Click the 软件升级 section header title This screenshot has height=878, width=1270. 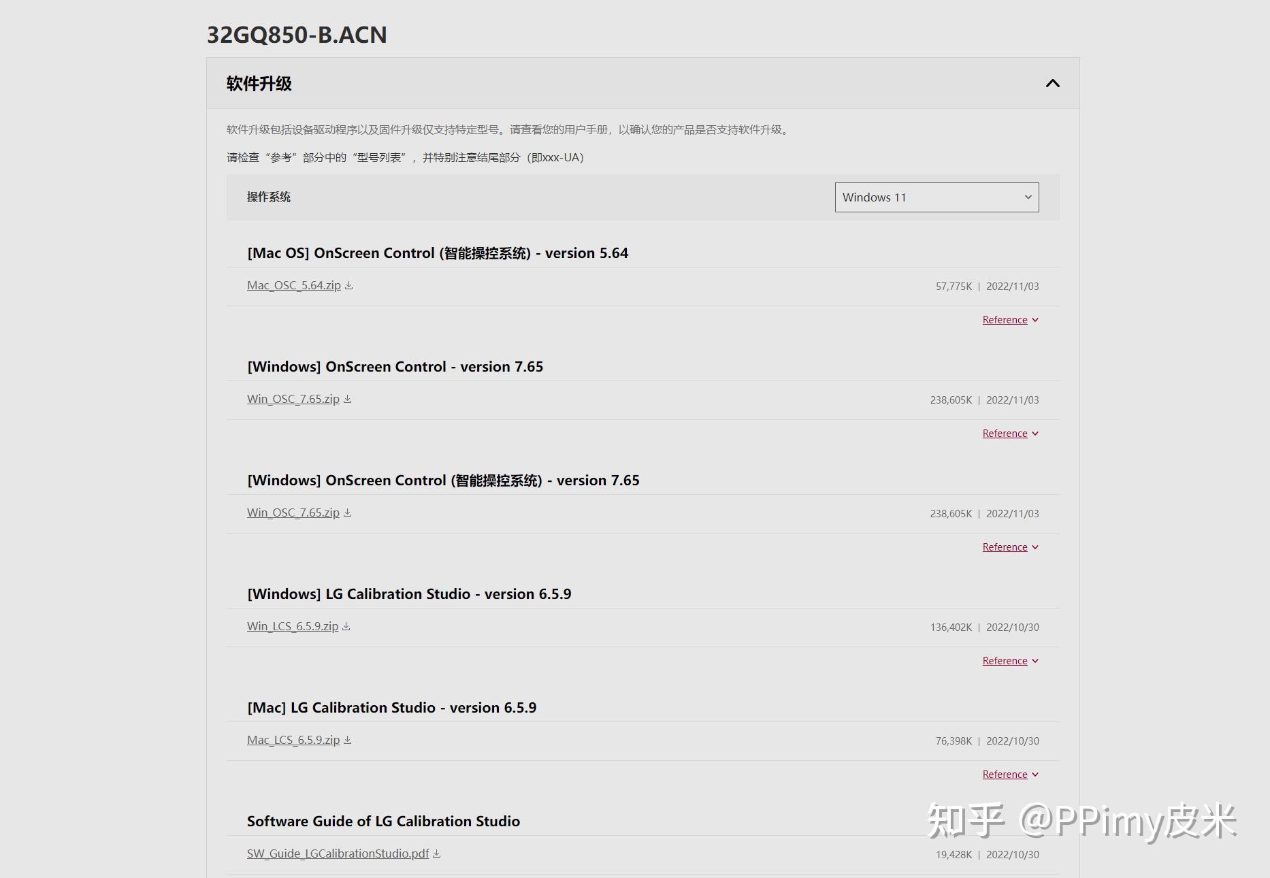[259, 84]
